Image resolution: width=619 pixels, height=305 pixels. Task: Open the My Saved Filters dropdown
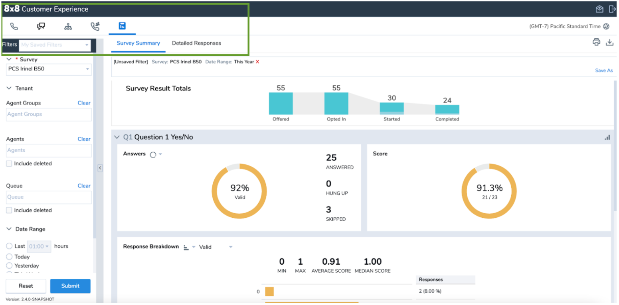pyautogui.click(x=55, y=45)
